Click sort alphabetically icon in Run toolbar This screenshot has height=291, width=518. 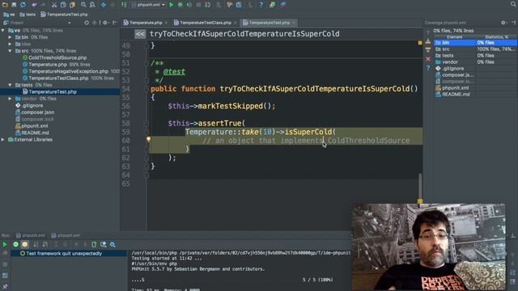point(36,244)
